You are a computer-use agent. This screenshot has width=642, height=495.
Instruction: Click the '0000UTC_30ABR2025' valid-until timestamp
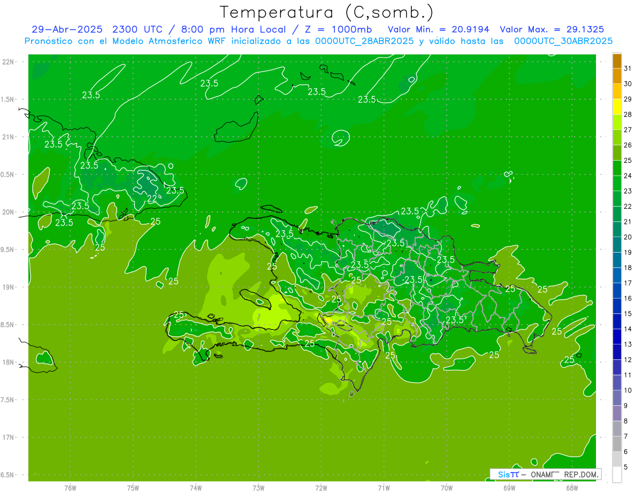pos(563,41)
